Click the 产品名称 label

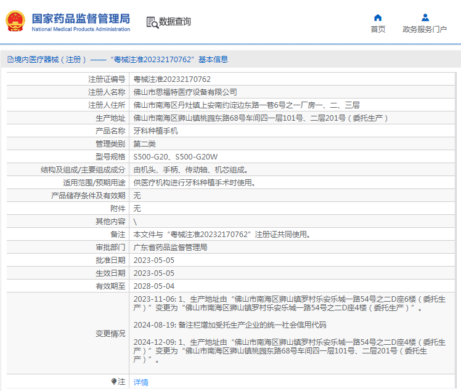click(110, 131)
